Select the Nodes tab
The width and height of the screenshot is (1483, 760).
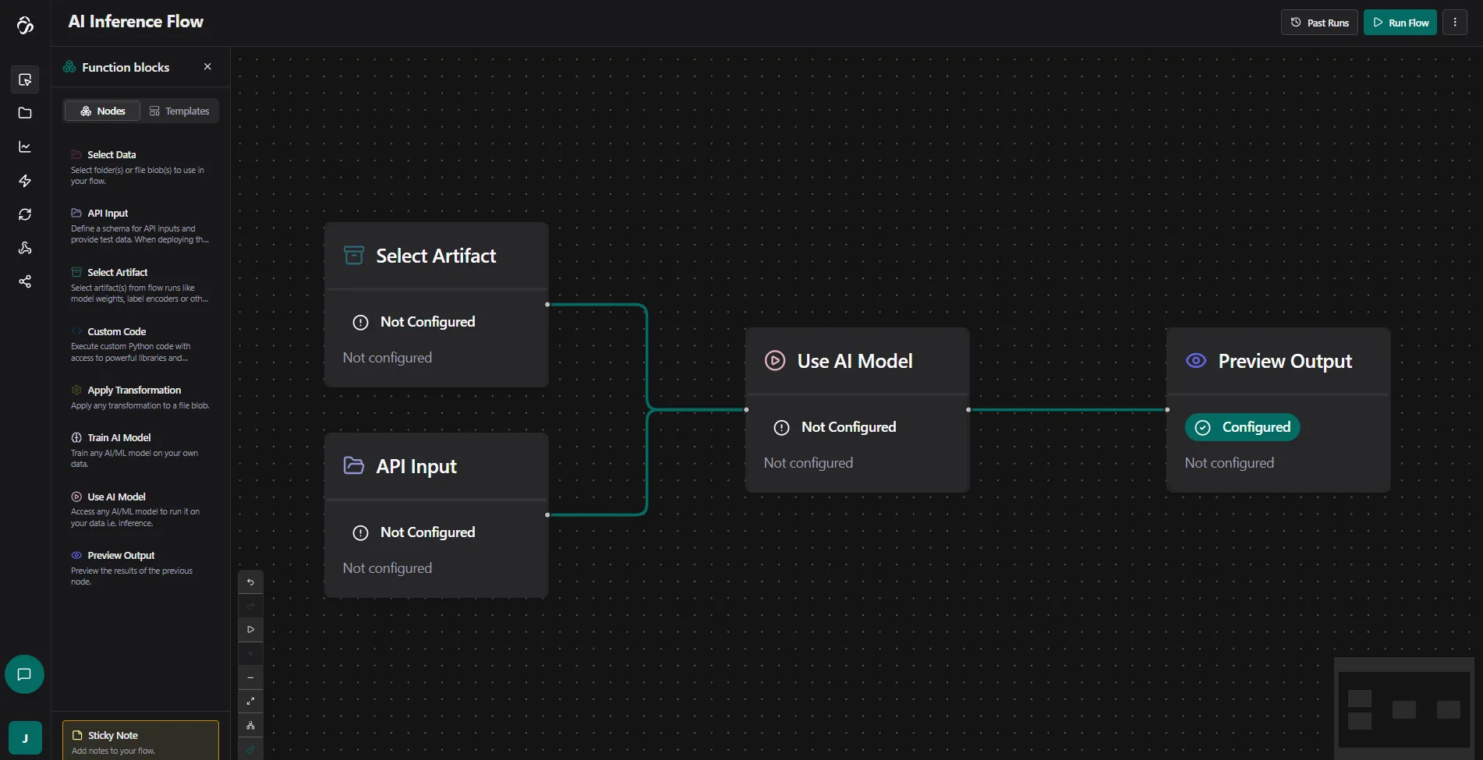point(102,111)
